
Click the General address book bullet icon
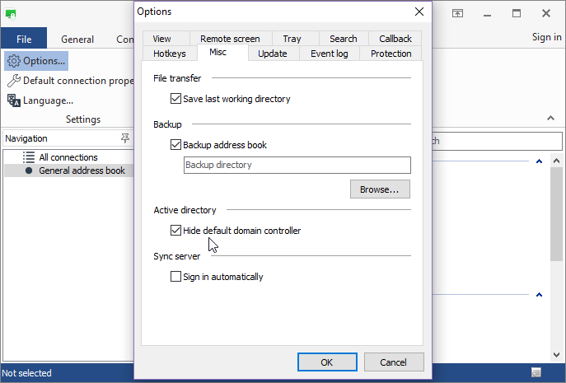point(29,170)
